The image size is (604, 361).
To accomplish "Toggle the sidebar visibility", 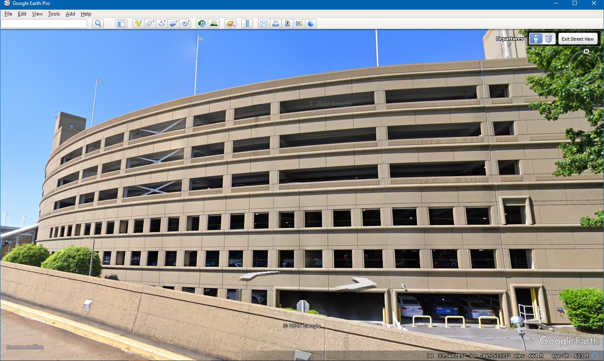I will point(121,23).
